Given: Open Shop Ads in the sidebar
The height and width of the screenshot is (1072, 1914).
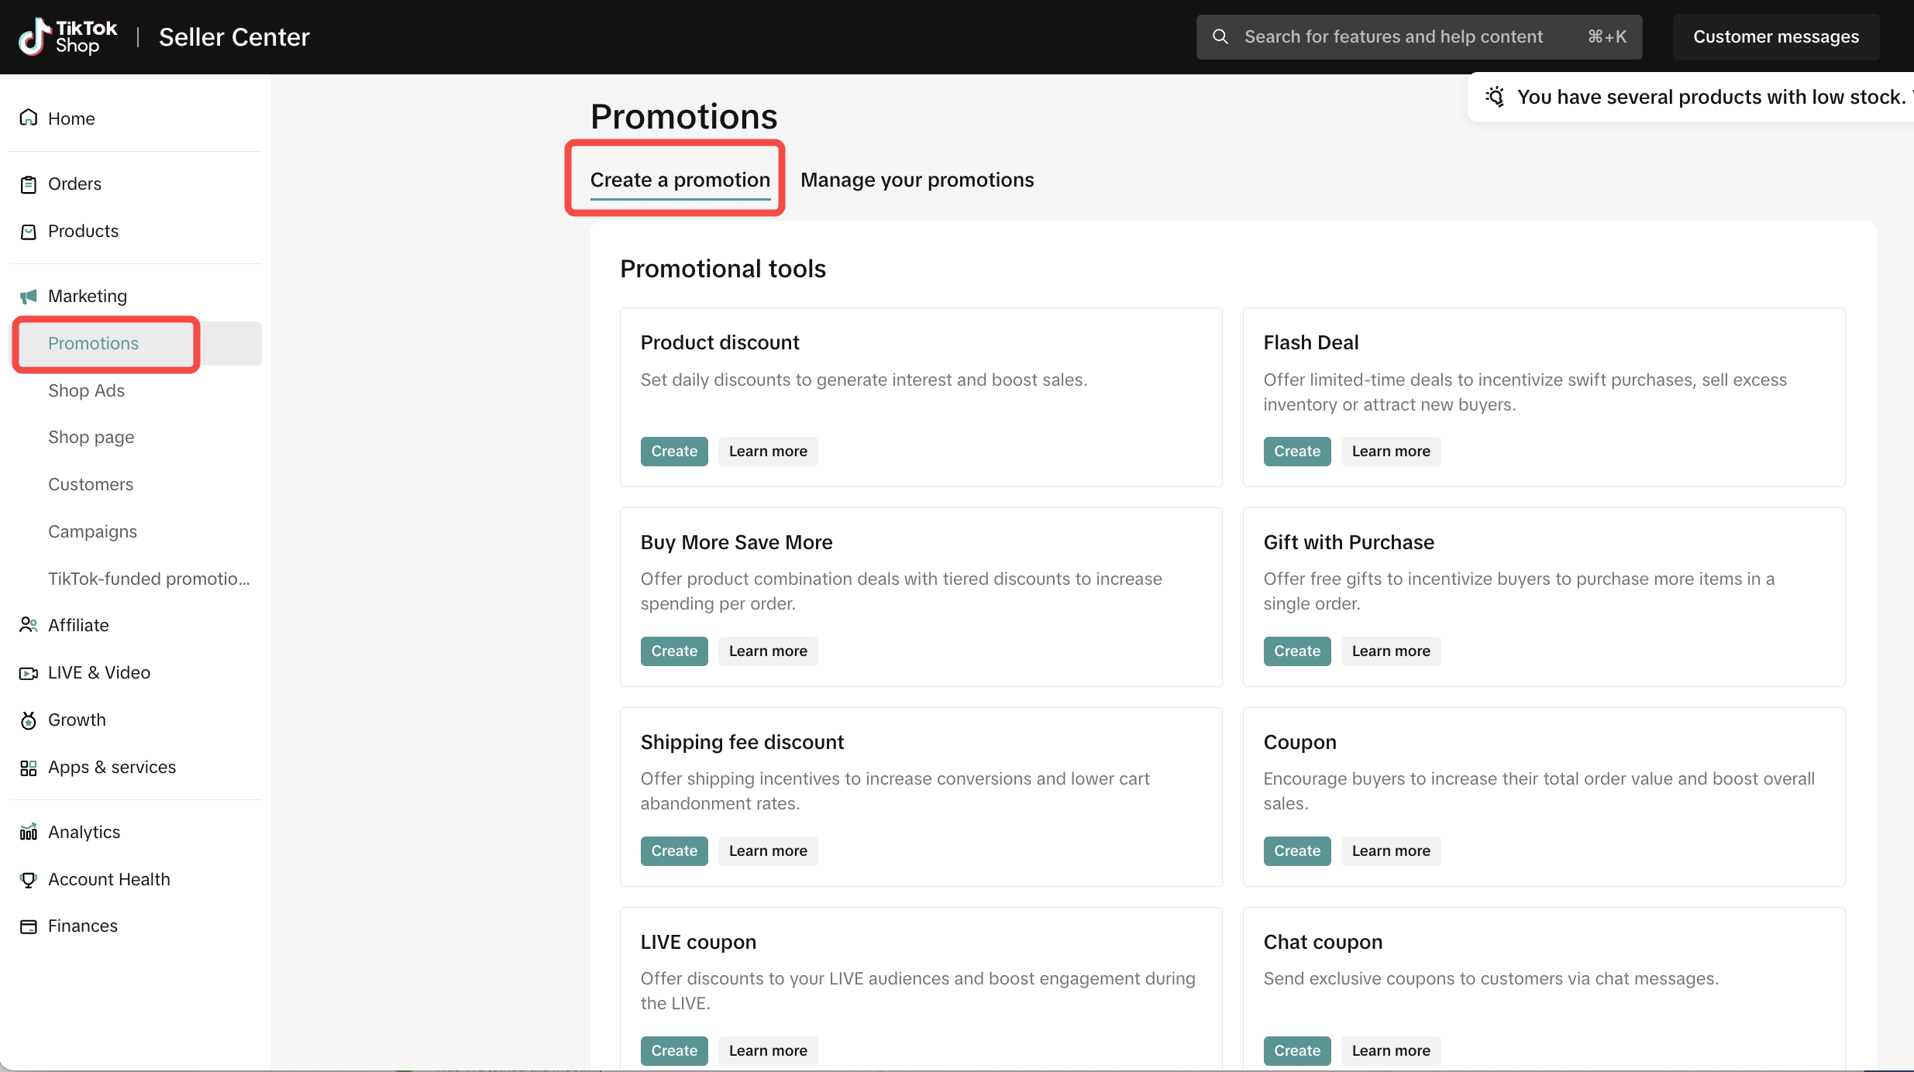Looking at the screenshot, I should click(86, 390).
